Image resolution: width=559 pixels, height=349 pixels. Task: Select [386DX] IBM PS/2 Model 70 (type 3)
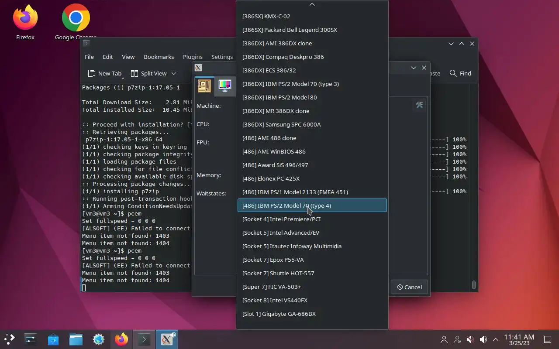coord(312,84)
